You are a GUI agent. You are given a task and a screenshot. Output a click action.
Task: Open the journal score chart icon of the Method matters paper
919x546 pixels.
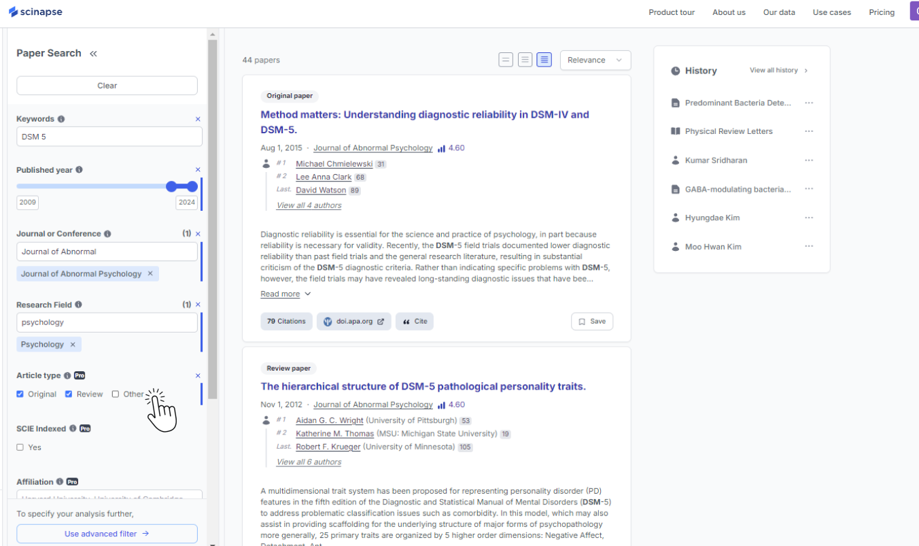tap(441, 148)
